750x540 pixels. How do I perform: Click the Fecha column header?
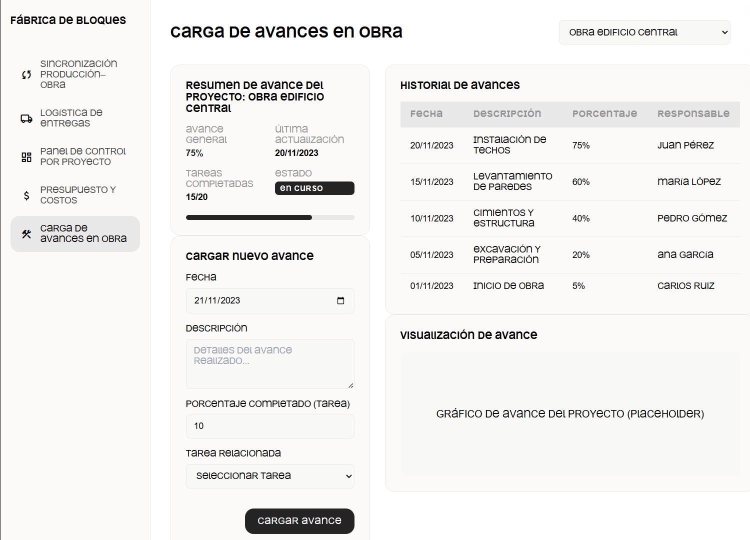(426, 113)
